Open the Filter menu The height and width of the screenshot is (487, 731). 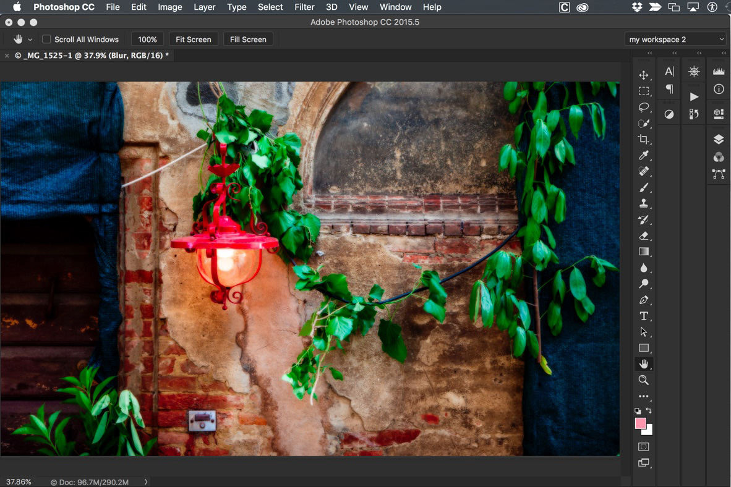[x=304, y=7]
